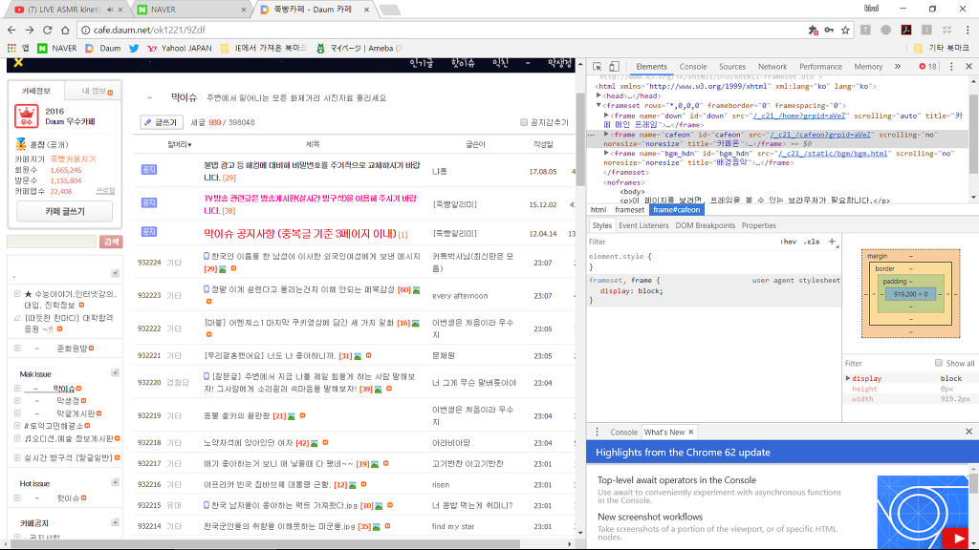The width and height of the screenshot is (979, 550).
Task: Open the Memory tab
Action: point(868,67)
